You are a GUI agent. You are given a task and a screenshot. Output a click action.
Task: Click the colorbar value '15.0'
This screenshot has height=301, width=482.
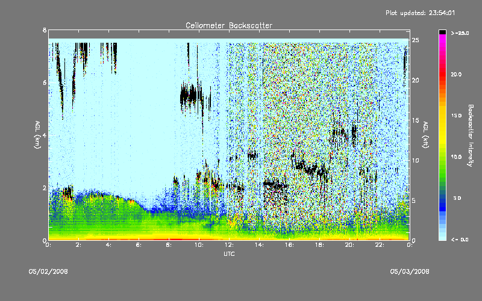456,116
